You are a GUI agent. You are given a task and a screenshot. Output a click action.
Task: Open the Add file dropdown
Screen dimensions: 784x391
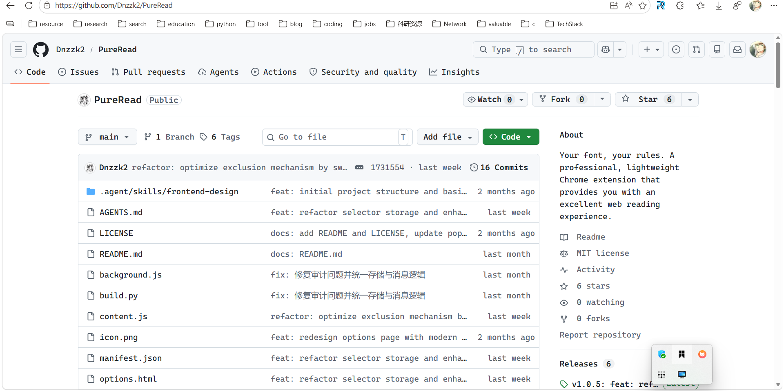click(x=448, y=137)
